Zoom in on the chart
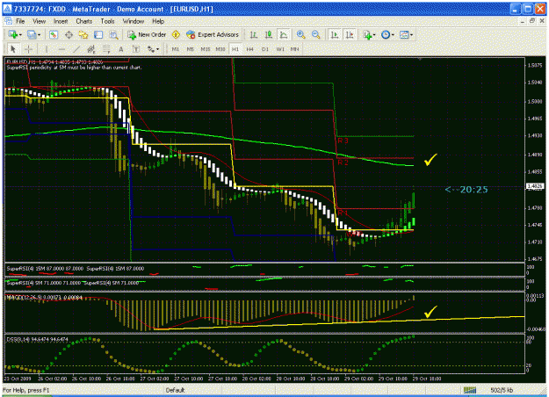Screen dimensions: 549x397 point(300,34)
